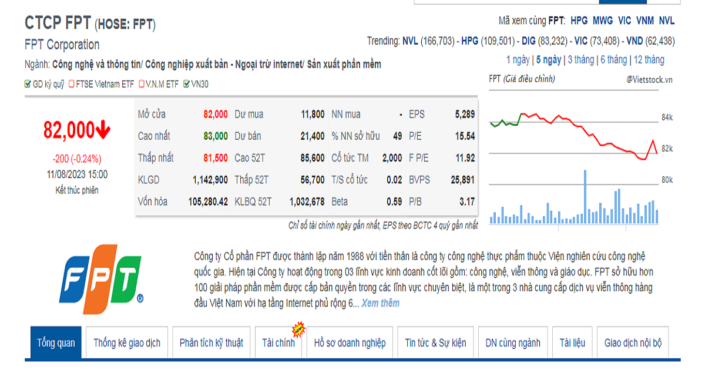Image resolution: width=705 pixels, height=370 pixels.
Task: Click the FPT company logo
Action: [100, 280]
